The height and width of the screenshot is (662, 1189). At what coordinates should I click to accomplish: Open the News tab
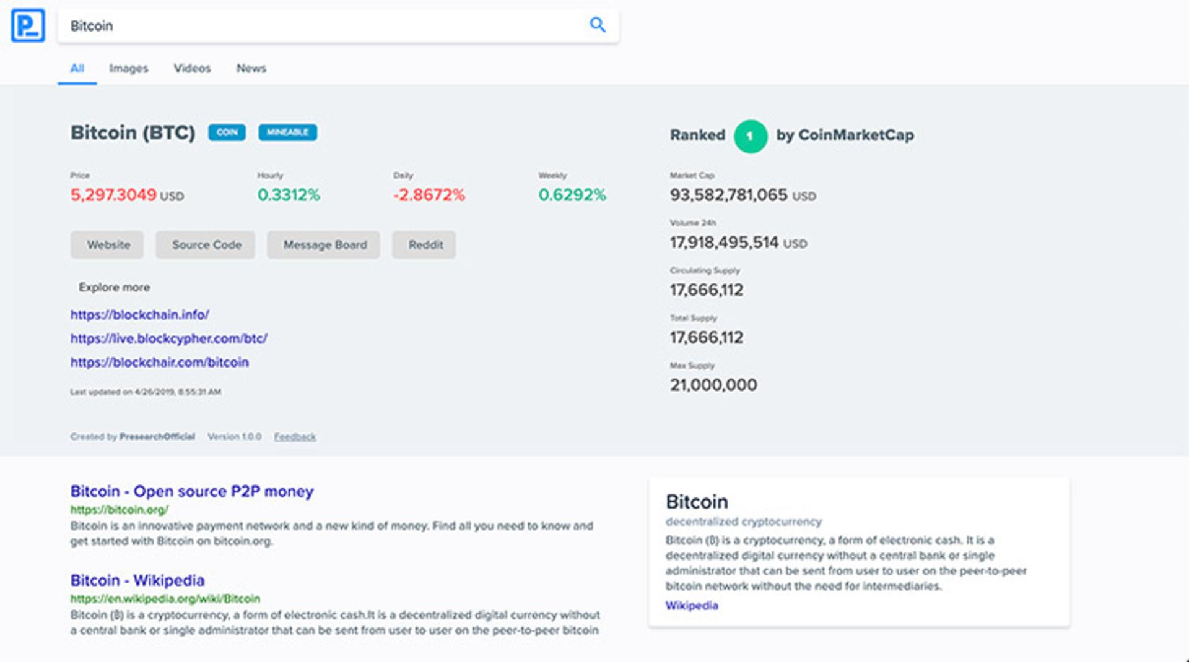pos(251,69)
